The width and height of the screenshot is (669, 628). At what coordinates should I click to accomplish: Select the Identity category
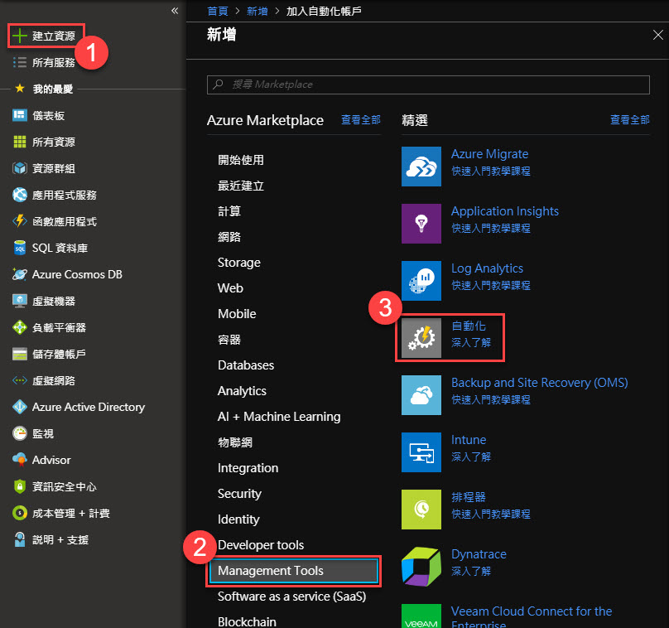(238, 519)
